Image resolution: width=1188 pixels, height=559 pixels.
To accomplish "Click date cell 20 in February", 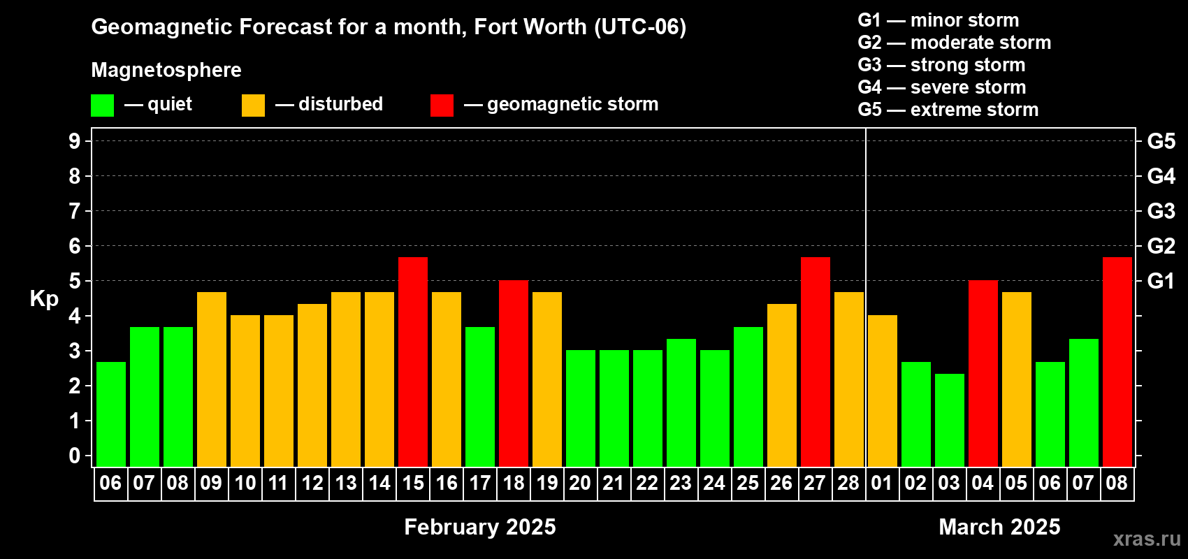I will 580,484.
